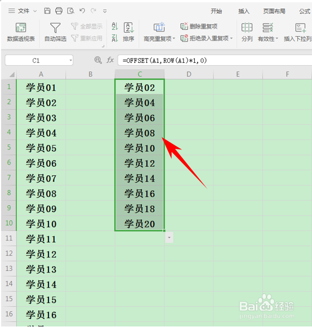Click cell C10 containing 学员20
The width and height of the screenshot is (312, 327).
[140, 223]
